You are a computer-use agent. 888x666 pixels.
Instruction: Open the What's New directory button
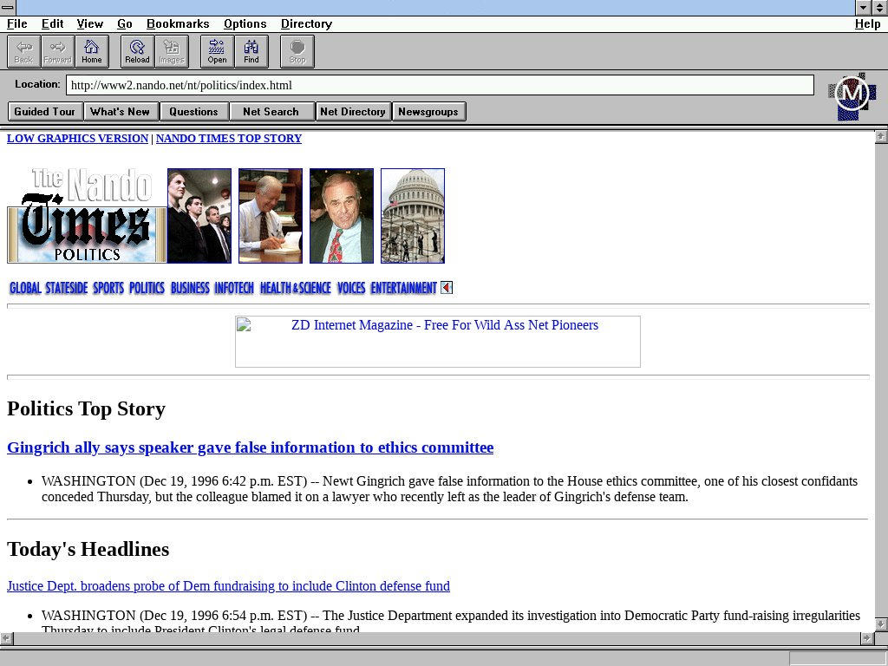click(120, 111)
